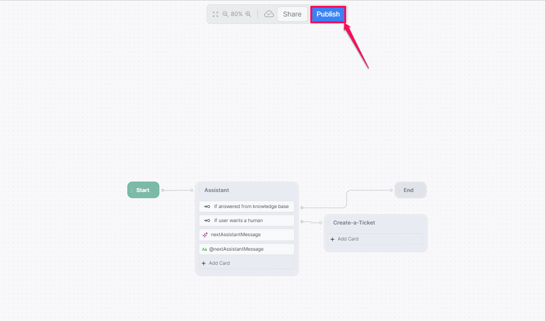The height and width of the screenshot is (321, 545).
Task: Click the cloud saved status icon
Action: pyautogui.click(x=269, y=15)
